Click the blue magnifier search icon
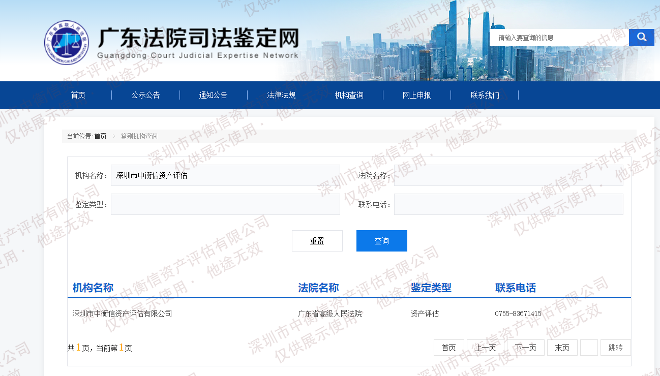 (x=641, y=37)
